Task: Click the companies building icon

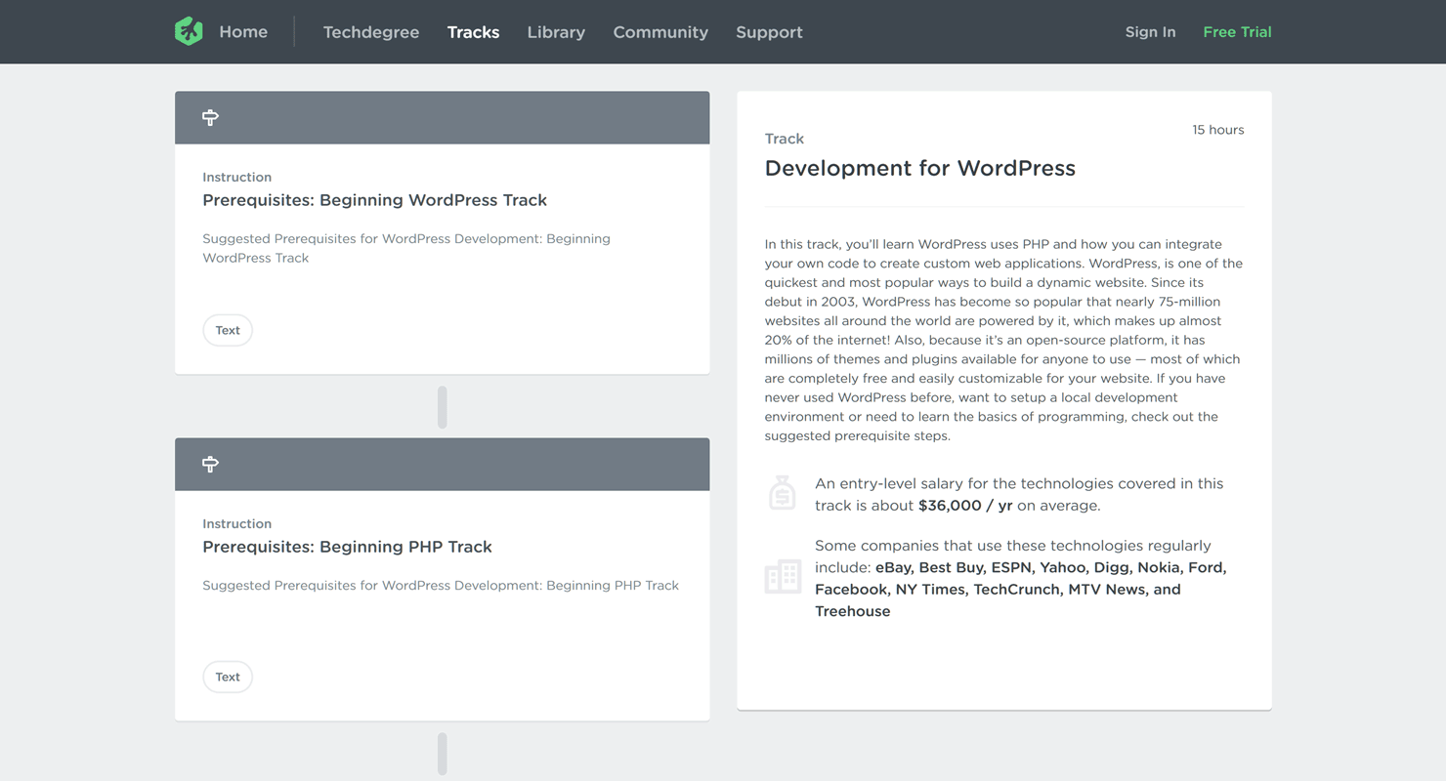Action: (783, 576)
